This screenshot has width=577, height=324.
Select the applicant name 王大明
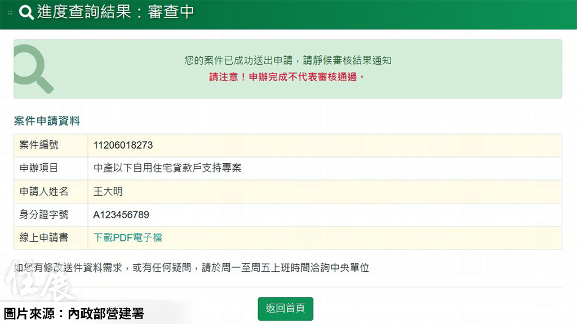[108, 191]
